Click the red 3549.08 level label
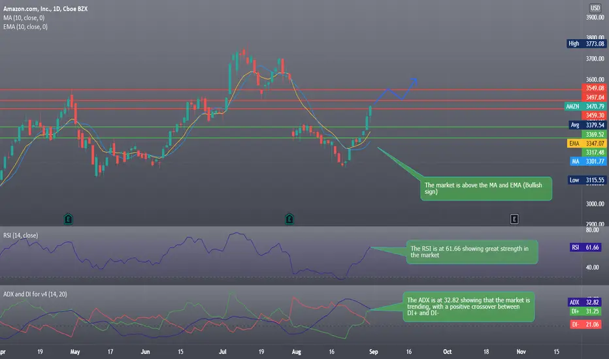 point(594,88)
